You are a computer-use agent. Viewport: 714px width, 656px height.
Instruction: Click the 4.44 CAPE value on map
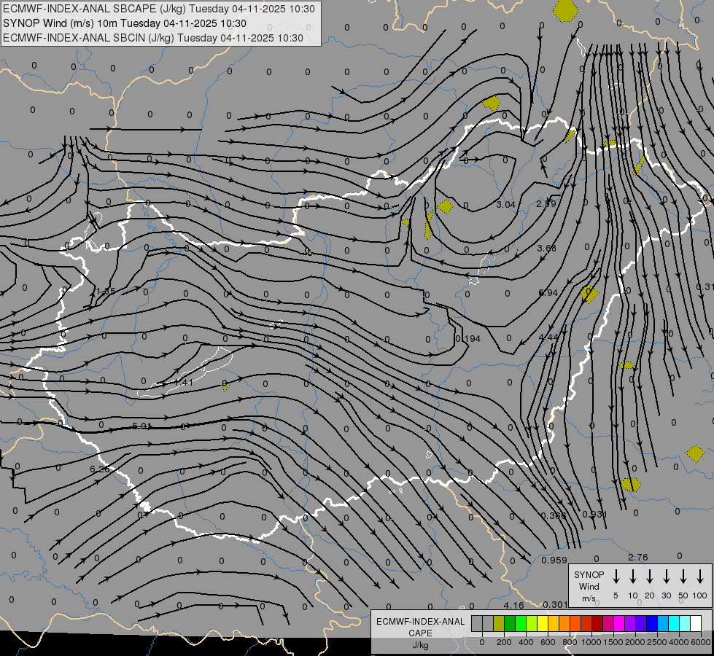coord(548,337)
